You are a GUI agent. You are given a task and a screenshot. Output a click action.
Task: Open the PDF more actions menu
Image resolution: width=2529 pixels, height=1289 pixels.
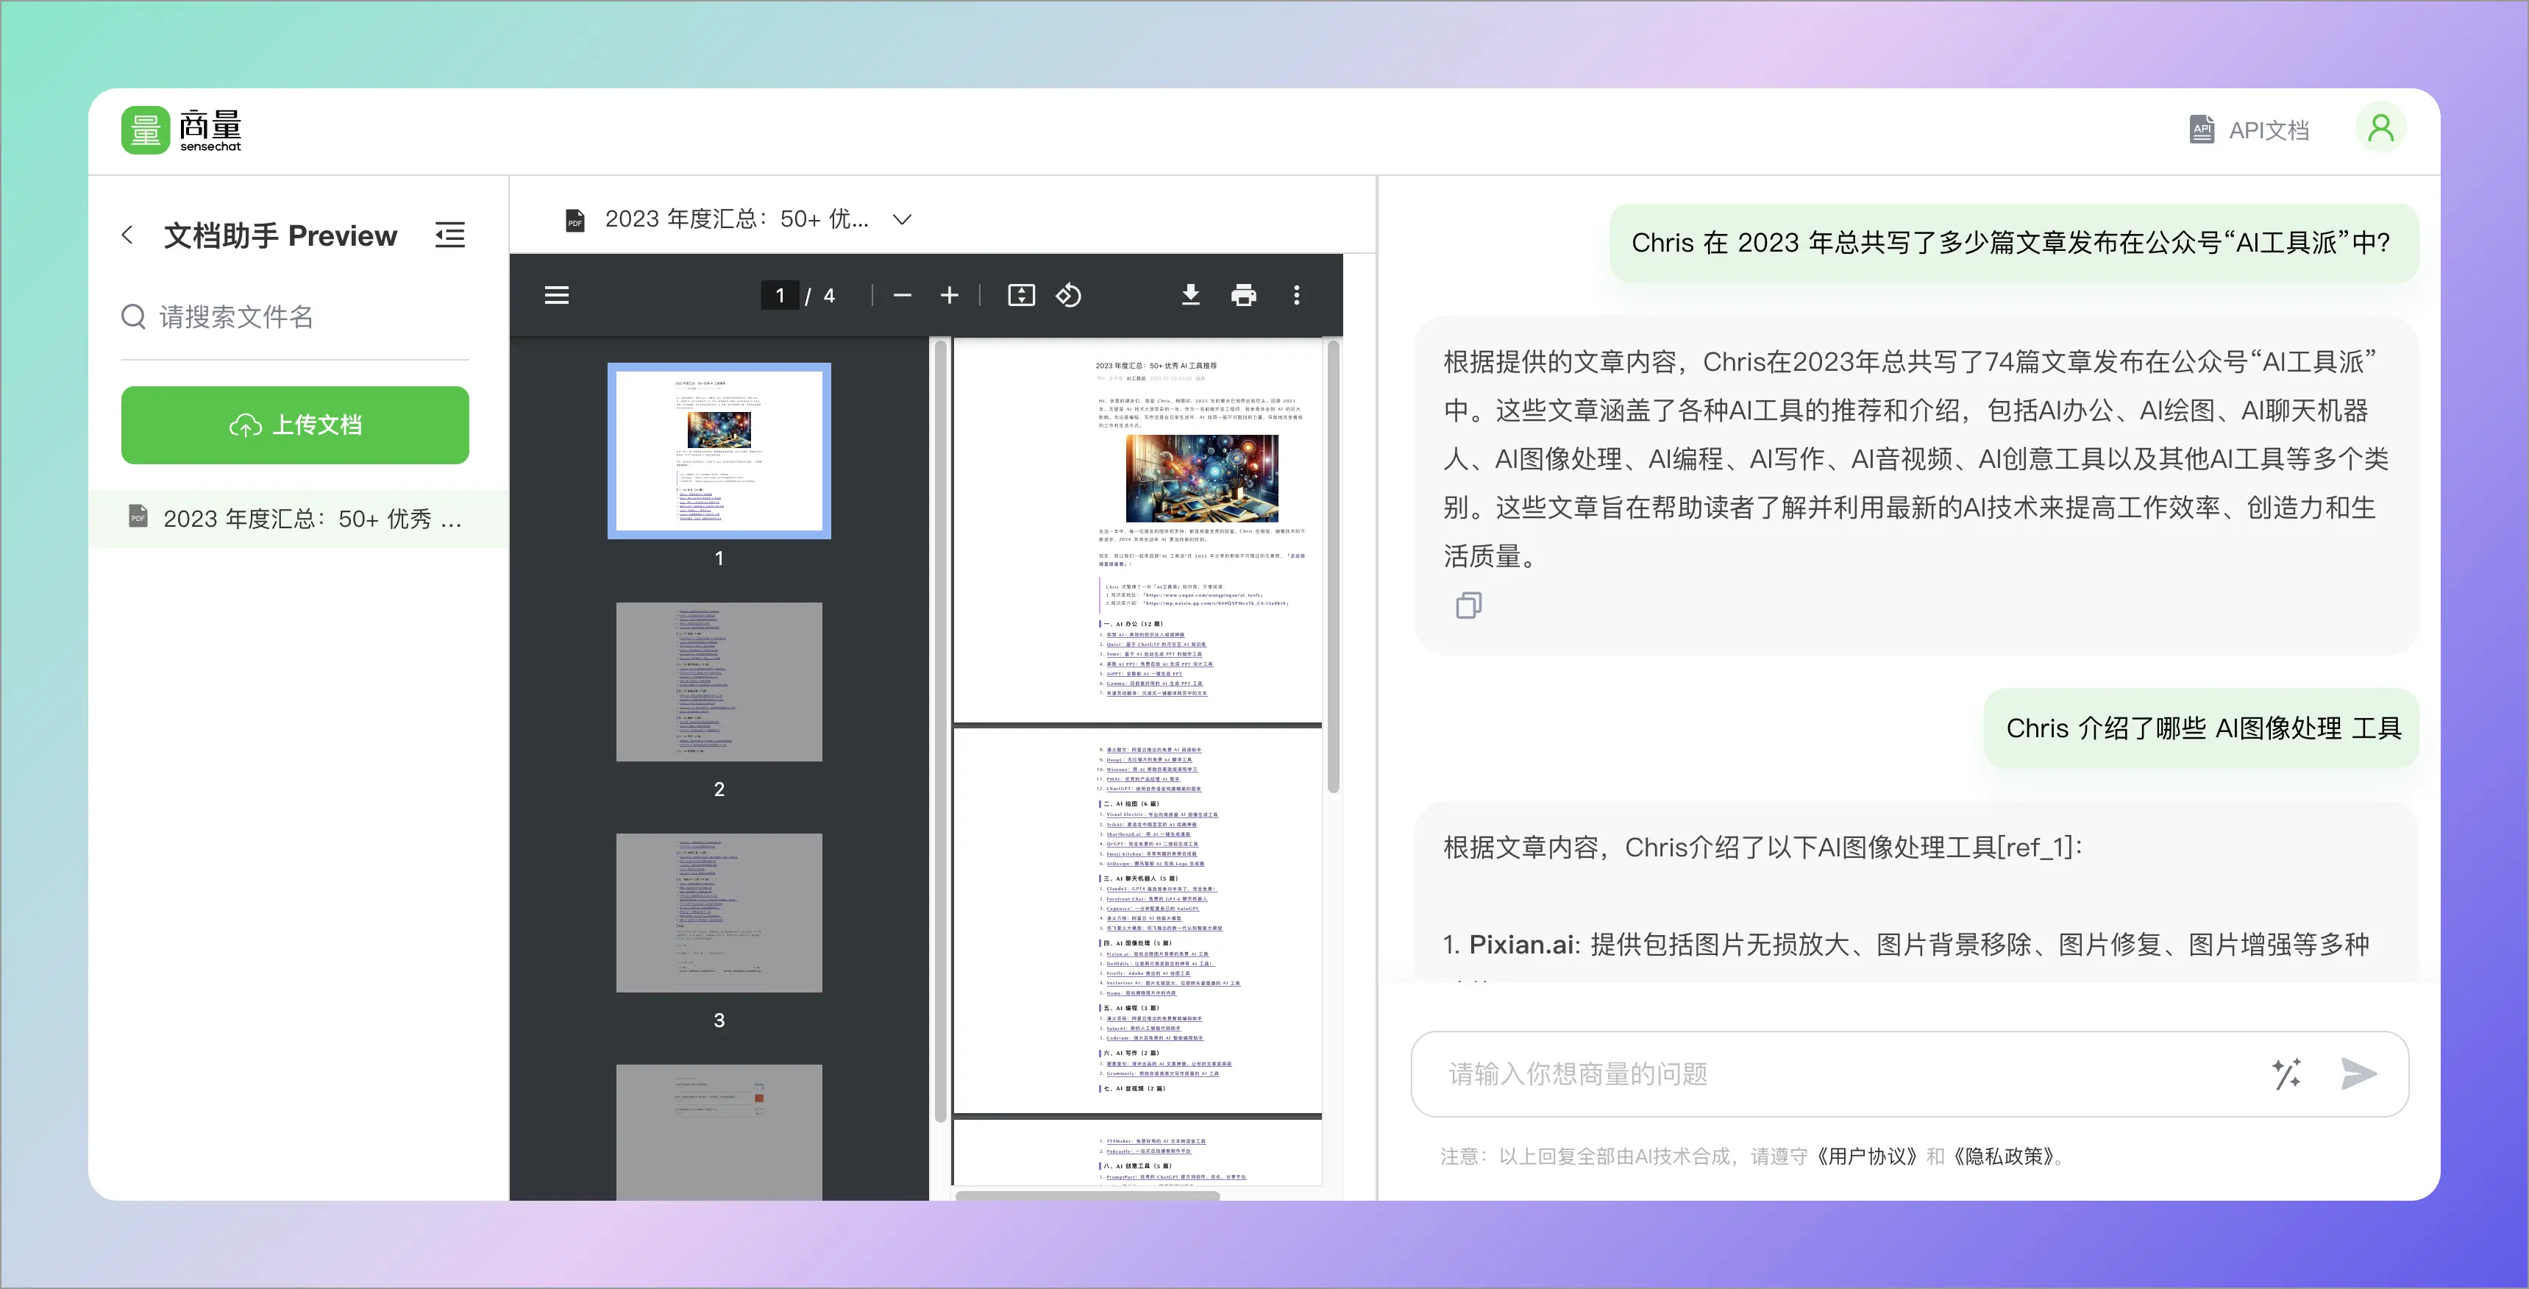pyautogui.click(x=1296, y=294)
